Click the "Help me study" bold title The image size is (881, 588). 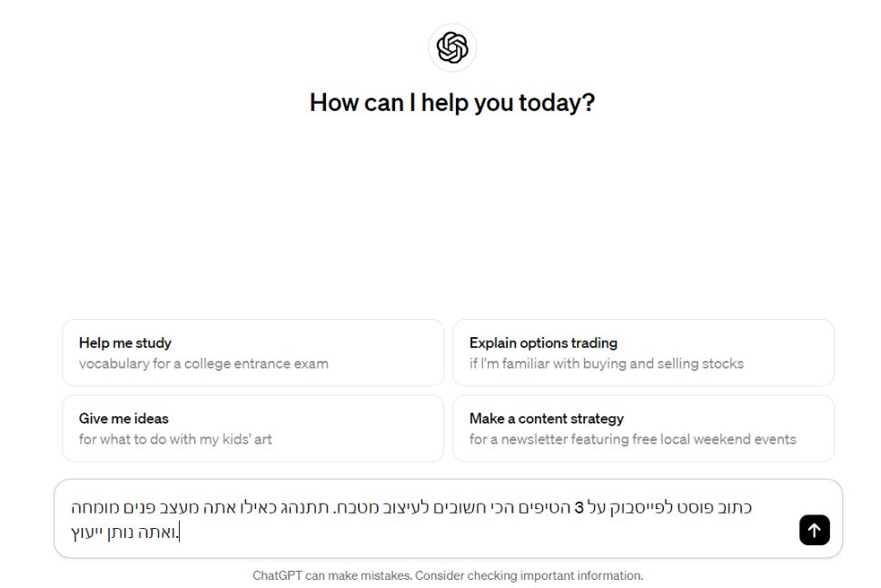click(125, 343)
